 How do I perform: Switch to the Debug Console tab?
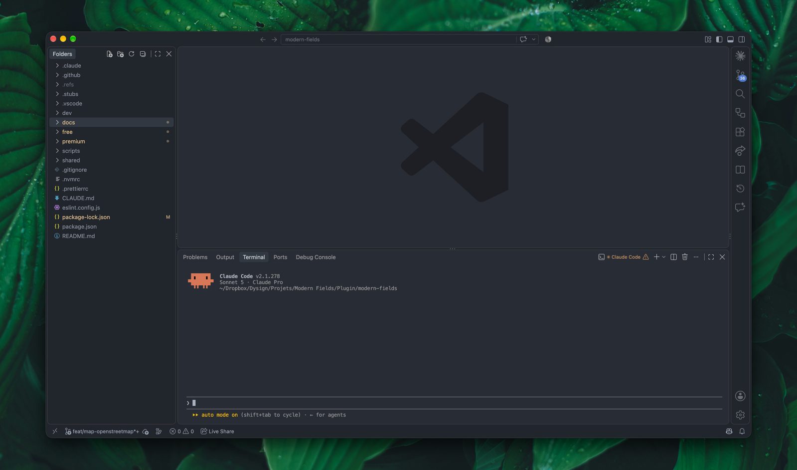point(316,257)
